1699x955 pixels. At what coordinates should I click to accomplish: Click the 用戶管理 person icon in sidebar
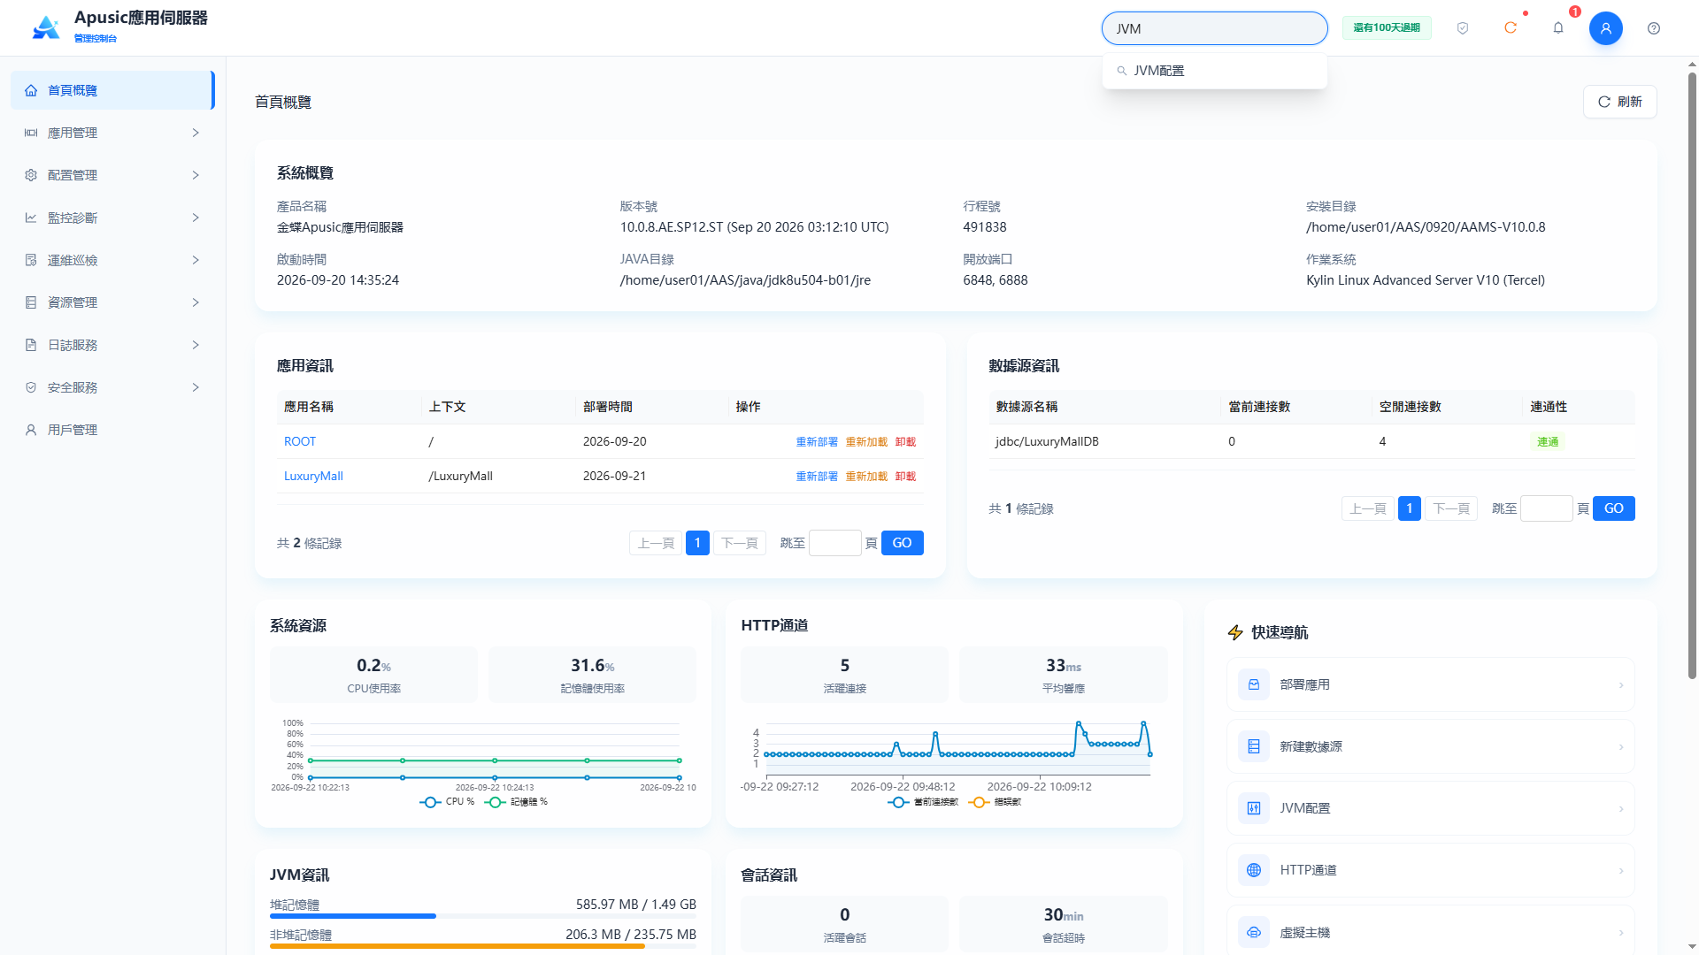pos(31,430)
